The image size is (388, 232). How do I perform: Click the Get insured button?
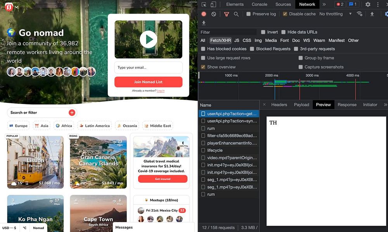(163, 179)
